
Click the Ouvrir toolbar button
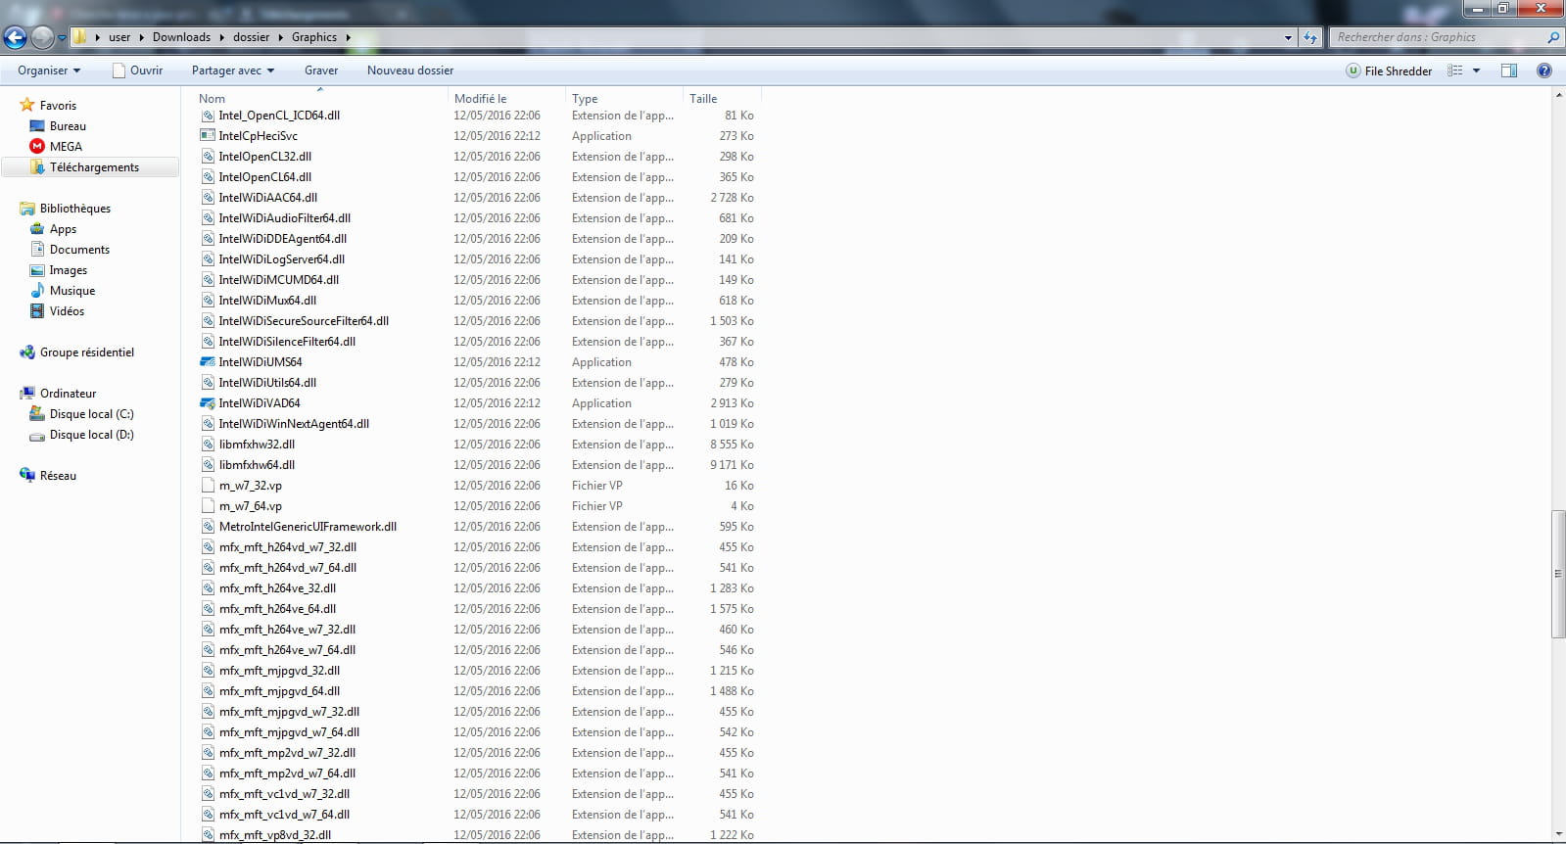pos(137,70)
